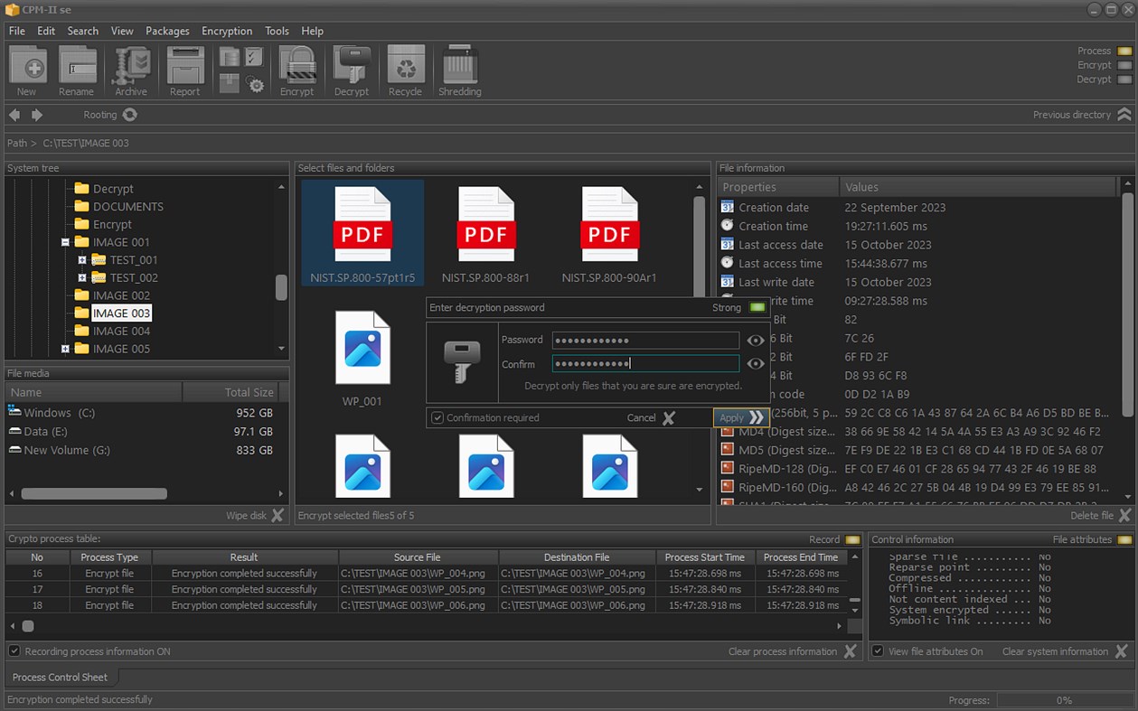Viewport: 1138px width, 711px height.
Task: Create a new item with the New icon
Action: tap(27, 68)
